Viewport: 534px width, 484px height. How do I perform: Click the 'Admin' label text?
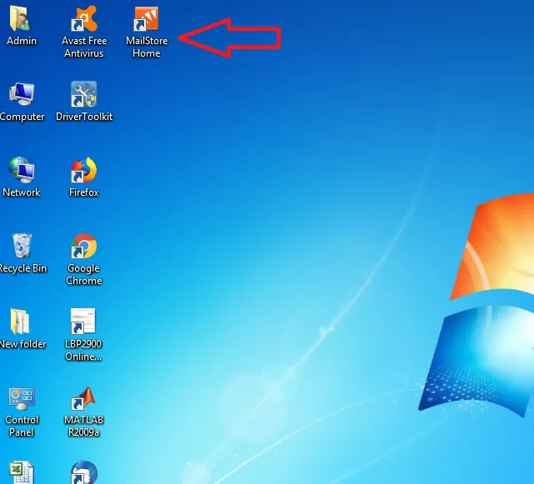click(x=22, y=41)
